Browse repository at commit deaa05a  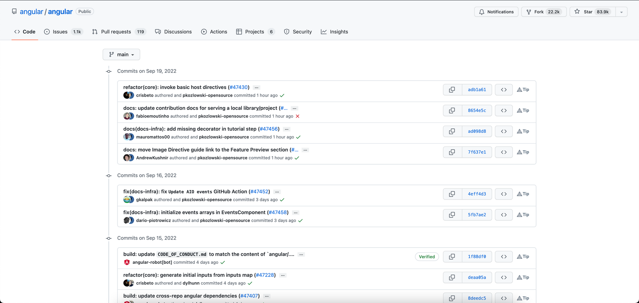click(504, 277)
